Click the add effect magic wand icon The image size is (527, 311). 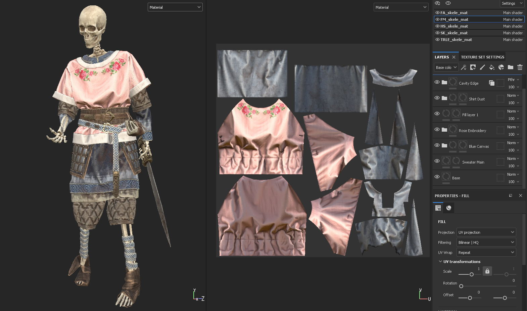pyautogui.click(x=464, y=68)
